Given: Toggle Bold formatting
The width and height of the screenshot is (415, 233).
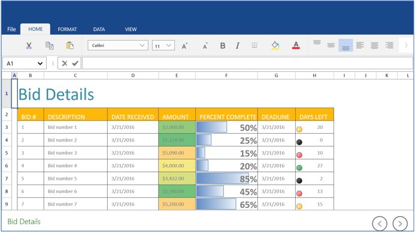Looking at the screenshot, I should tap(223, 45).
